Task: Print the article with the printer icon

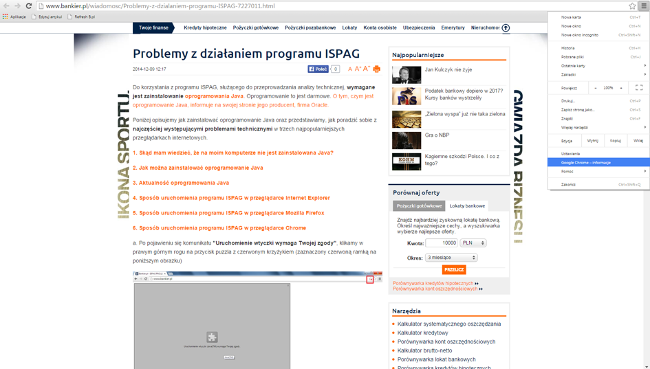Action: coord(376,69)
